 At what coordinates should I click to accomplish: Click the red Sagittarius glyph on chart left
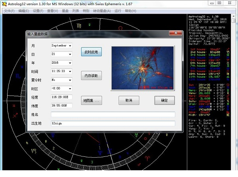(x=15, y=115)
